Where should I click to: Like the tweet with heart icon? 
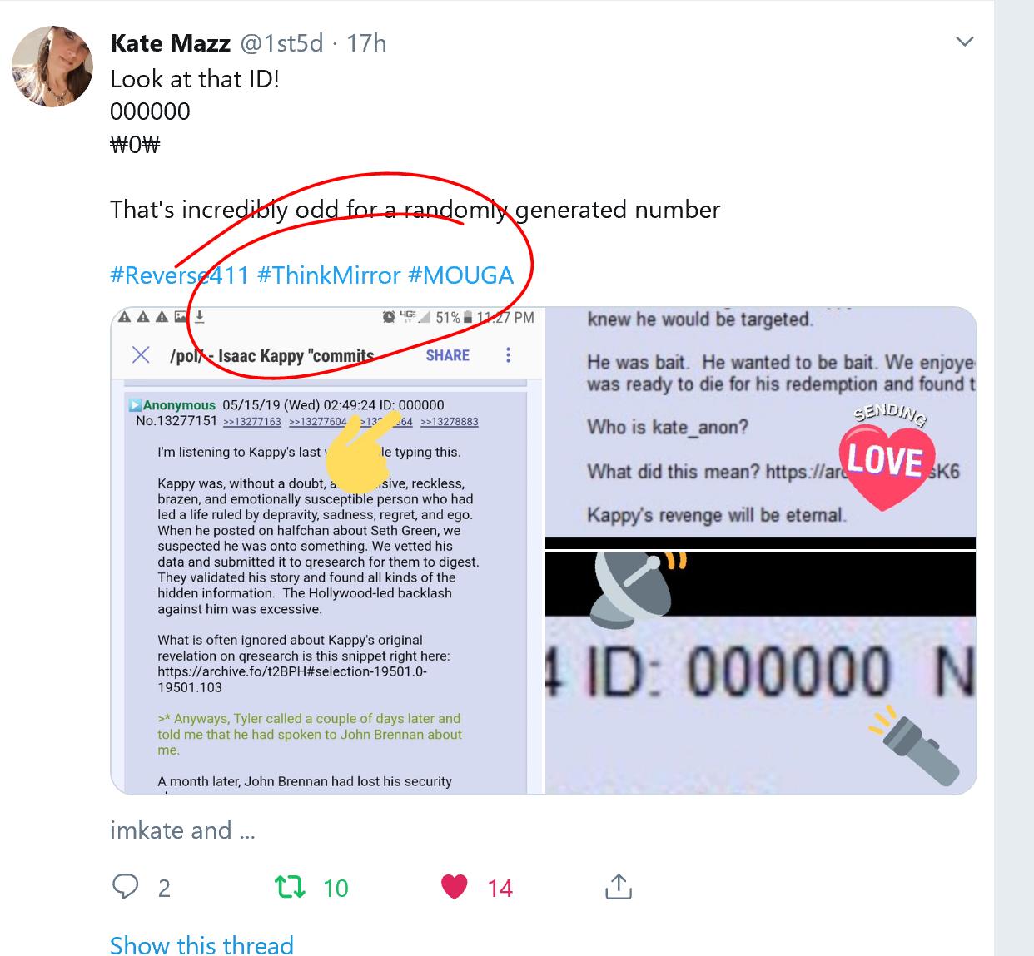pyautogui.click(x=454, y=888)
